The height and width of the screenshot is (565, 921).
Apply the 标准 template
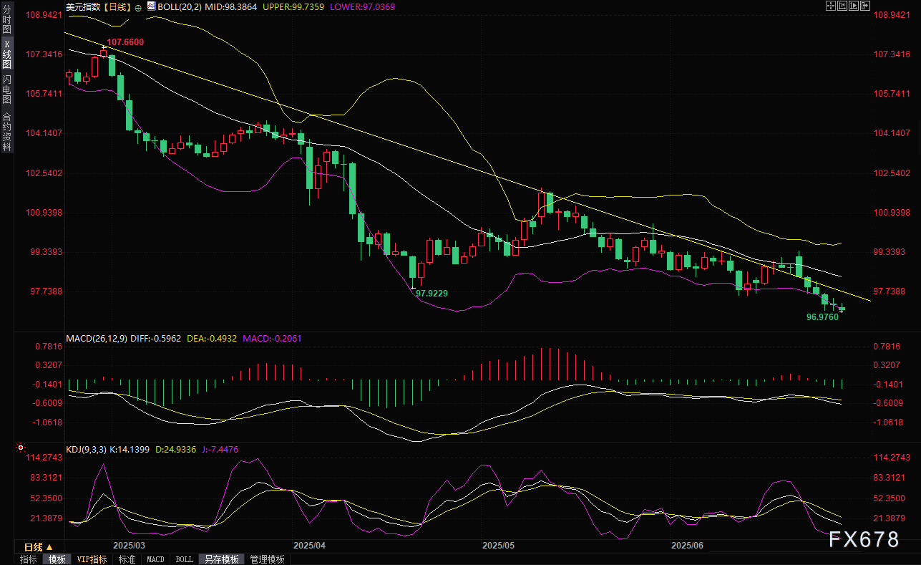pos(127,559)
